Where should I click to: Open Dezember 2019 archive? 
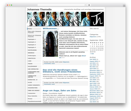tap(95, 91)
